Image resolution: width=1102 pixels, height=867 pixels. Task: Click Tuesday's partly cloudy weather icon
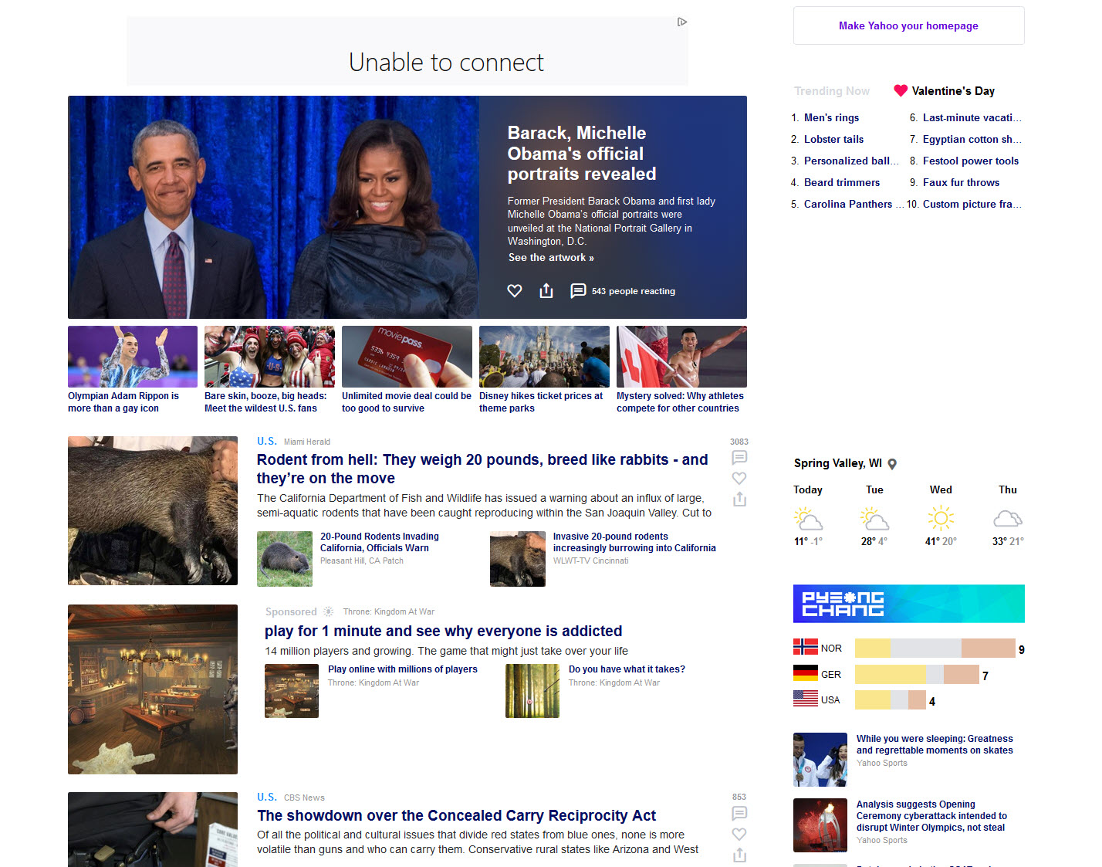[x=874, y=518]
